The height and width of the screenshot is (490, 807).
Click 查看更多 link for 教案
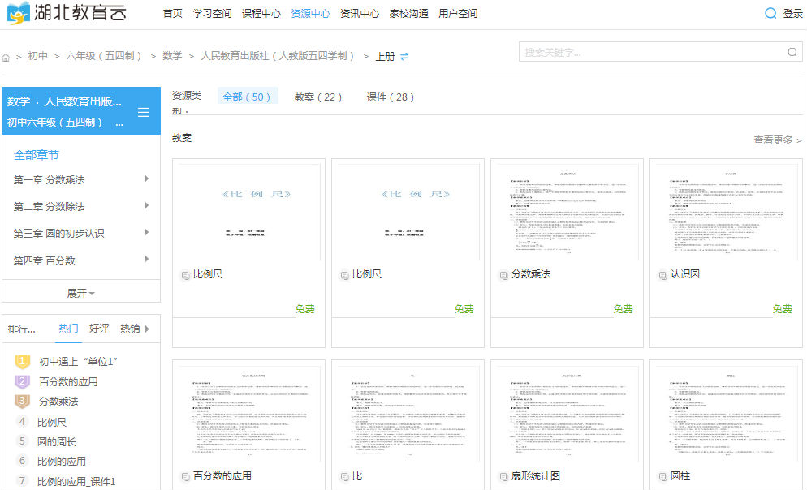[777, 140]
